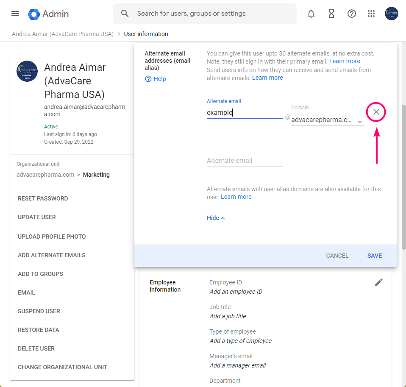406x387 pixels.
Task: Click 'Add a job title' value
Action: 228,316
